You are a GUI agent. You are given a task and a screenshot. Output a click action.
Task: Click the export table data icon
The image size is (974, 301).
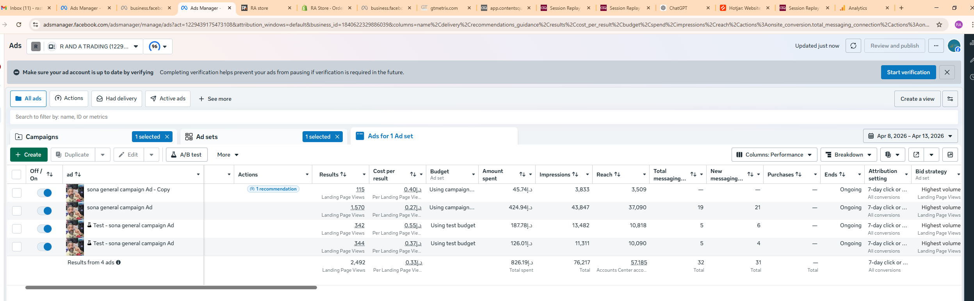(916, 155)
